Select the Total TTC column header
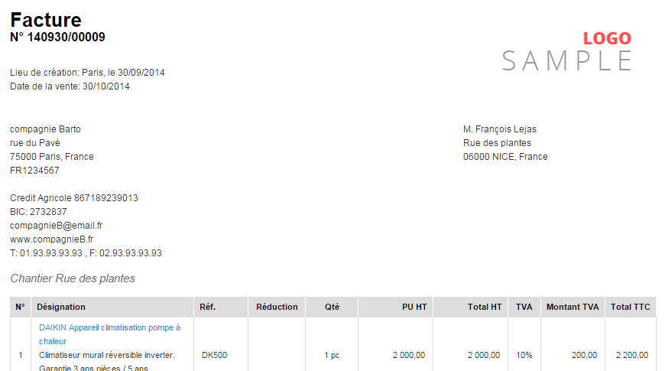The width and height of the screenshot is (665, 371). [631, 307]
